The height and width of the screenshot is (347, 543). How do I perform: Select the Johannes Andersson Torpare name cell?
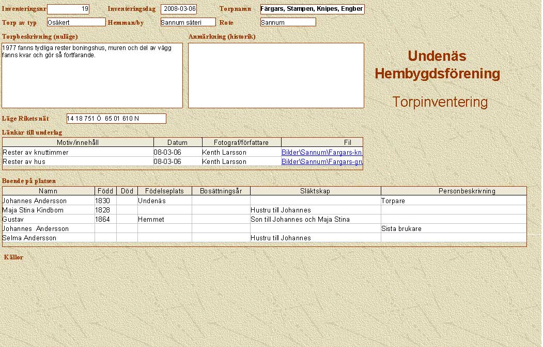tap(48, 201)
